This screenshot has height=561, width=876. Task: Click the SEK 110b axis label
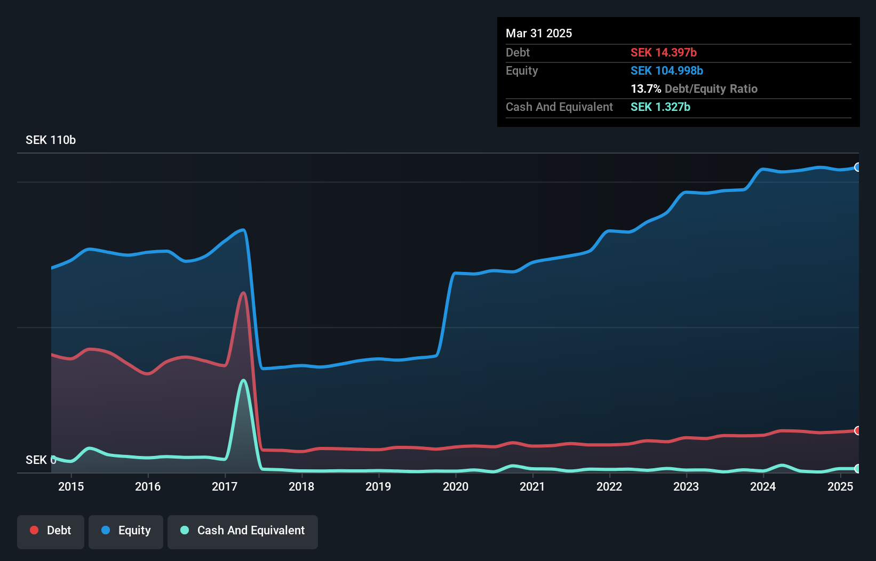[51, 140]
